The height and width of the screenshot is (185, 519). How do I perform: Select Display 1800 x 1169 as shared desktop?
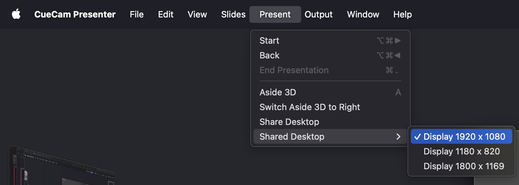click(x=464, y=166)
